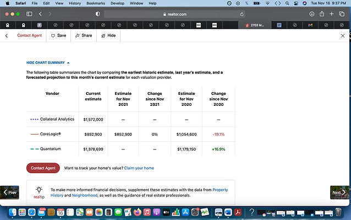Select the +16.9% change value
This screenshot has height=220, width=351.
(x=218, y=149)
